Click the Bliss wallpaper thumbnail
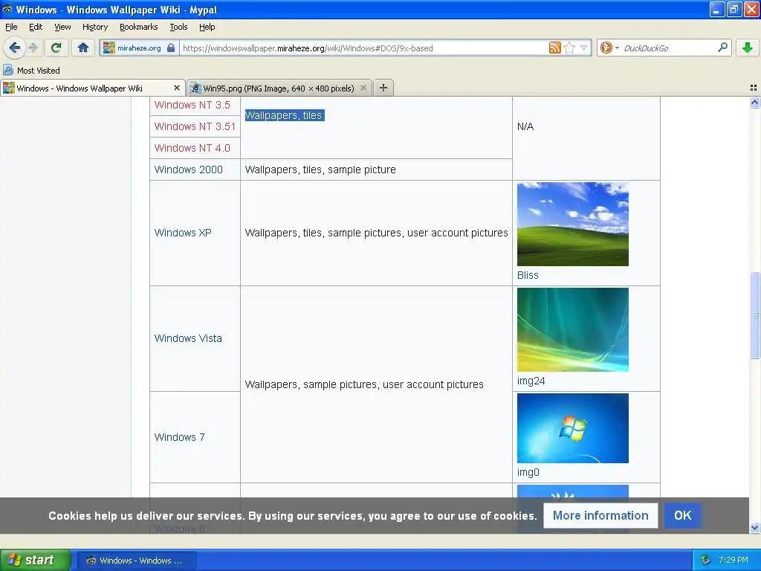Screen dimensions: 761x571 coord(573,224)
